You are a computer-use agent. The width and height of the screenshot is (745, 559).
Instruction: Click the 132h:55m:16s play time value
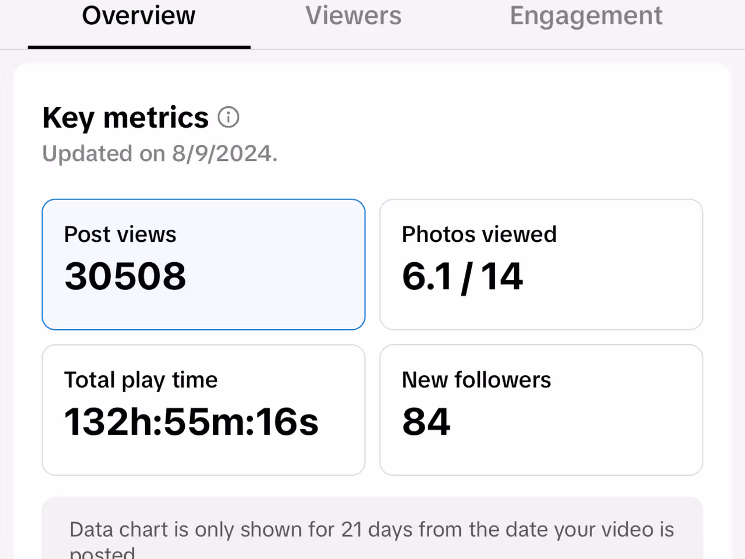(191, 422)
